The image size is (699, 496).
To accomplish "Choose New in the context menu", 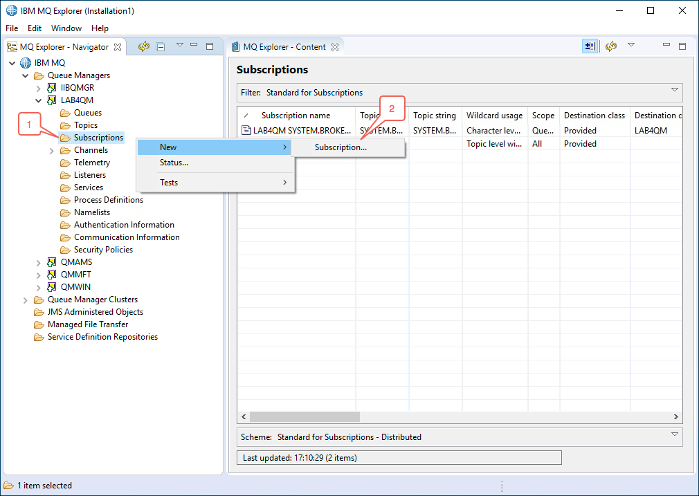I will coord(215,147).
